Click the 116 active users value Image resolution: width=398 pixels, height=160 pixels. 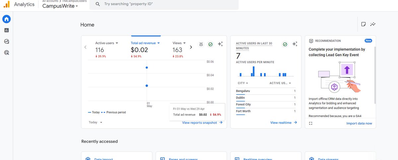tap(99, 50)
